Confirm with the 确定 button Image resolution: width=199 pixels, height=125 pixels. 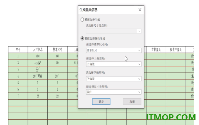click(x=101, y=102)
